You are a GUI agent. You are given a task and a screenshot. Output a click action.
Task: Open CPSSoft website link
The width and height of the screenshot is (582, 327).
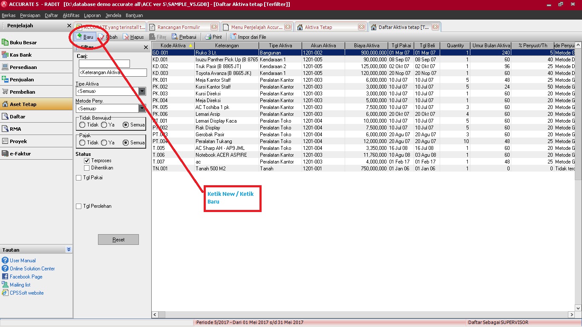point(26,293)
